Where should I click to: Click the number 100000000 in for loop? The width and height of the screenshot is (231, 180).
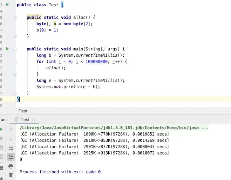click(x=97, y=62)
